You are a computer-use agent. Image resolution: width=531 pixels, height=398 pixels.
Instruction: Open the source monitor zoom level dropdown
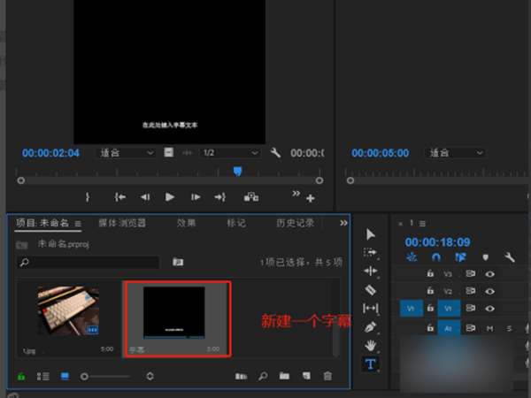point(126,153)
